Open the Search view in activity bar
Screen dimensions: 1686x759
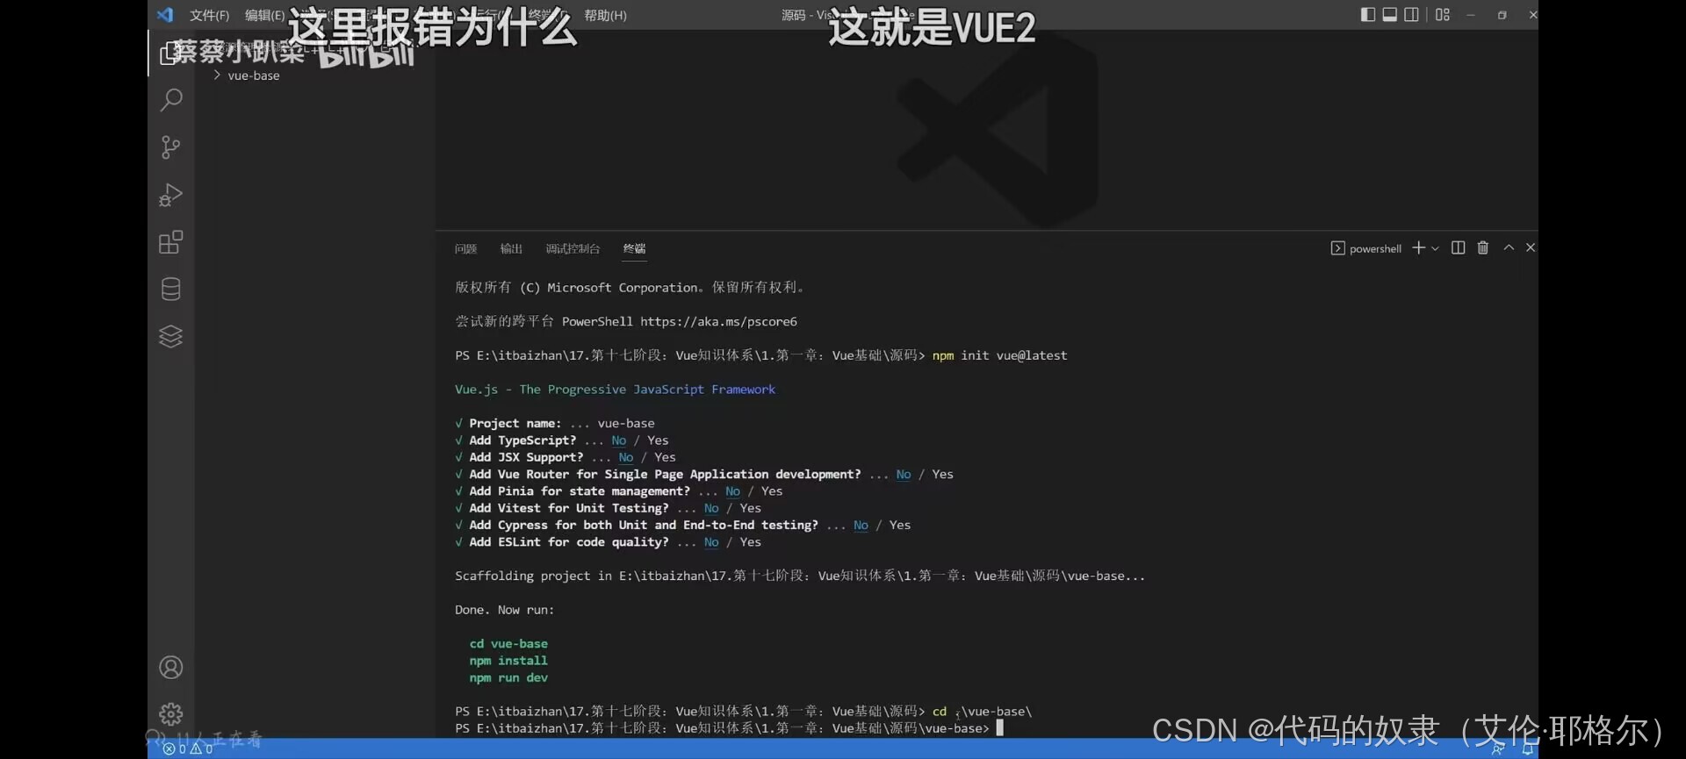[170, 100]
